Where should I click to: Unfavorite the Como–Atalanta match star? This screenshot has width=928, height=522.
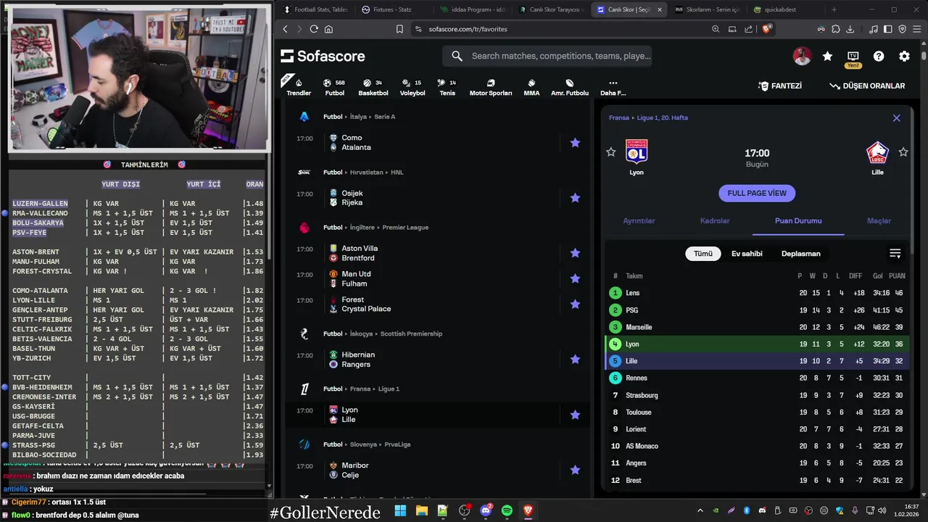click(575, 143)
